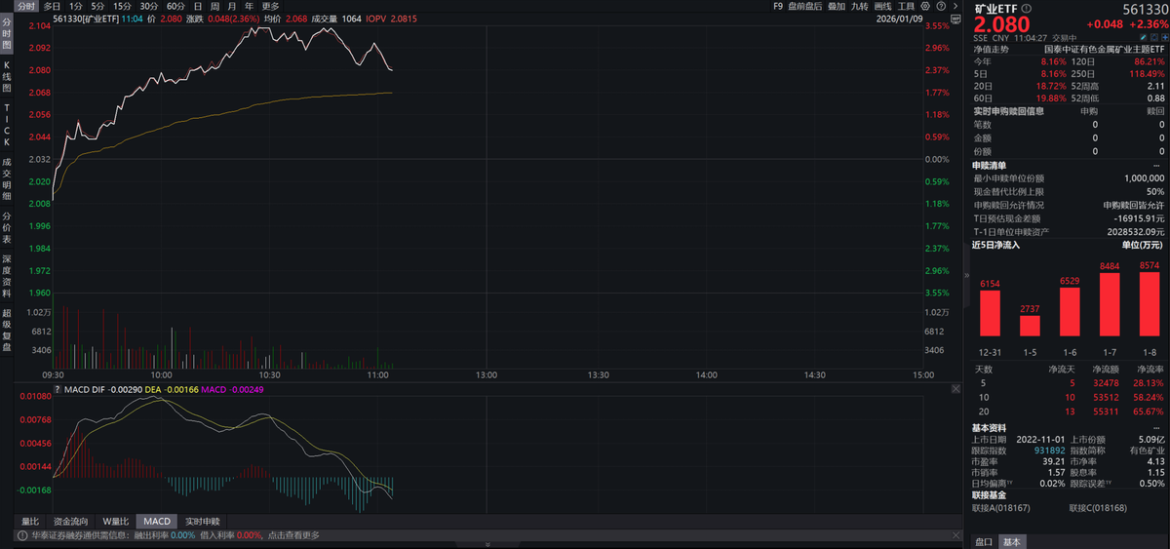
Task: Switch to the 盘口 tab
Action: tap(985, 541)
